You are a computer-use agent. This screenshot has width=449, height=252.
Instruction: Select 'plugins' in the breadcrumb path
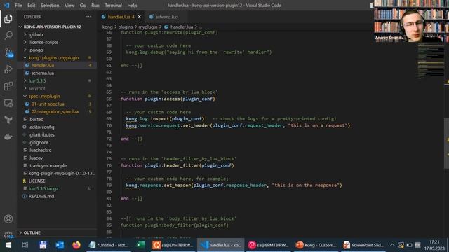(x=126, y=27)
